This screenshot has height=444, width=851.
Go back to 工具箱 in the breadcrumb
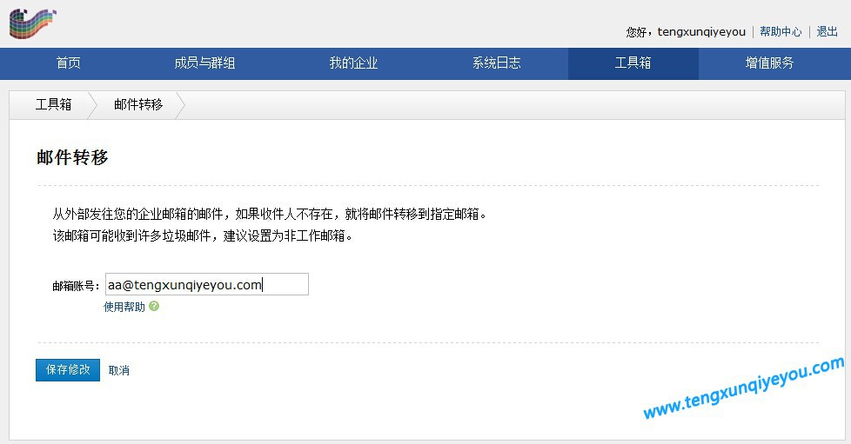[x=53, y=104]
